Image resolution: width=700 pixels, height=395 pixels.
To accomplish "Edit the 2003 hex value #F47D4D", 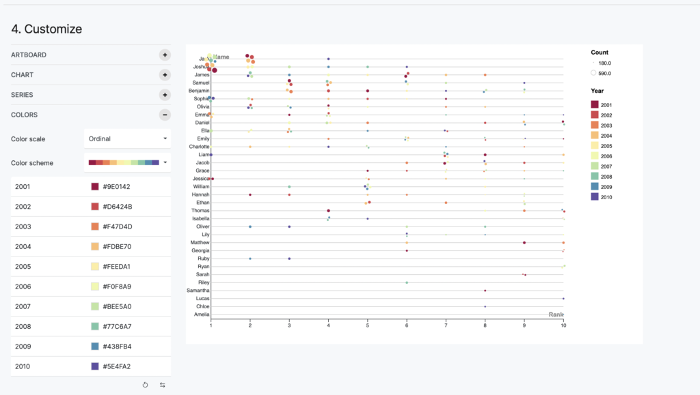I will [x=118, y=226].
